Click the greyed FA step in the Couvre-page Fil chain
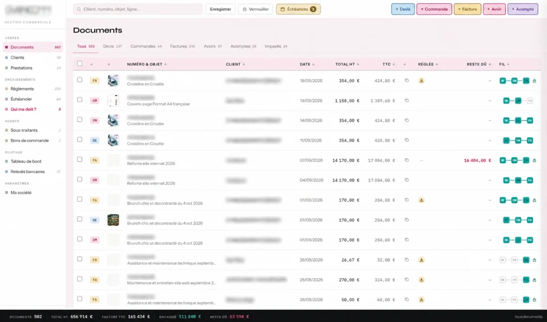Image resolution: width=547 pixels, height=322 pixels. pyautogui.click(x=530, y=101)
